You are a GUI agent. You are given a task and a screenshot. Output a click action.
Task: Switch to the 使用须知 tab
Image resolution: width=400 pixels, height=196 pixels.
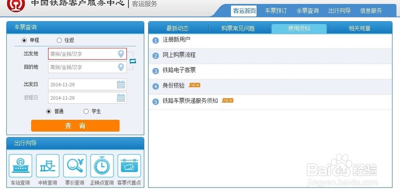click(x=299, y=28)
